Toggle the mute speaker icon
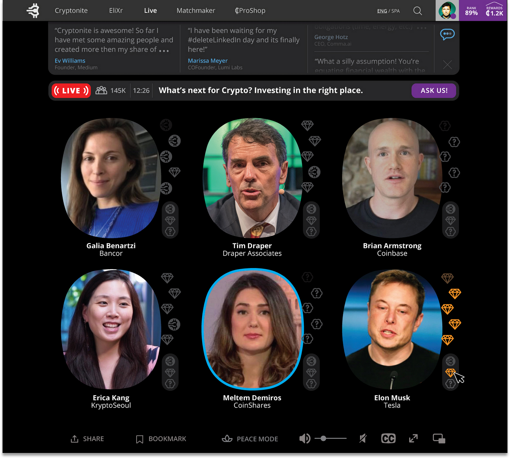 [x=363, y=438]
